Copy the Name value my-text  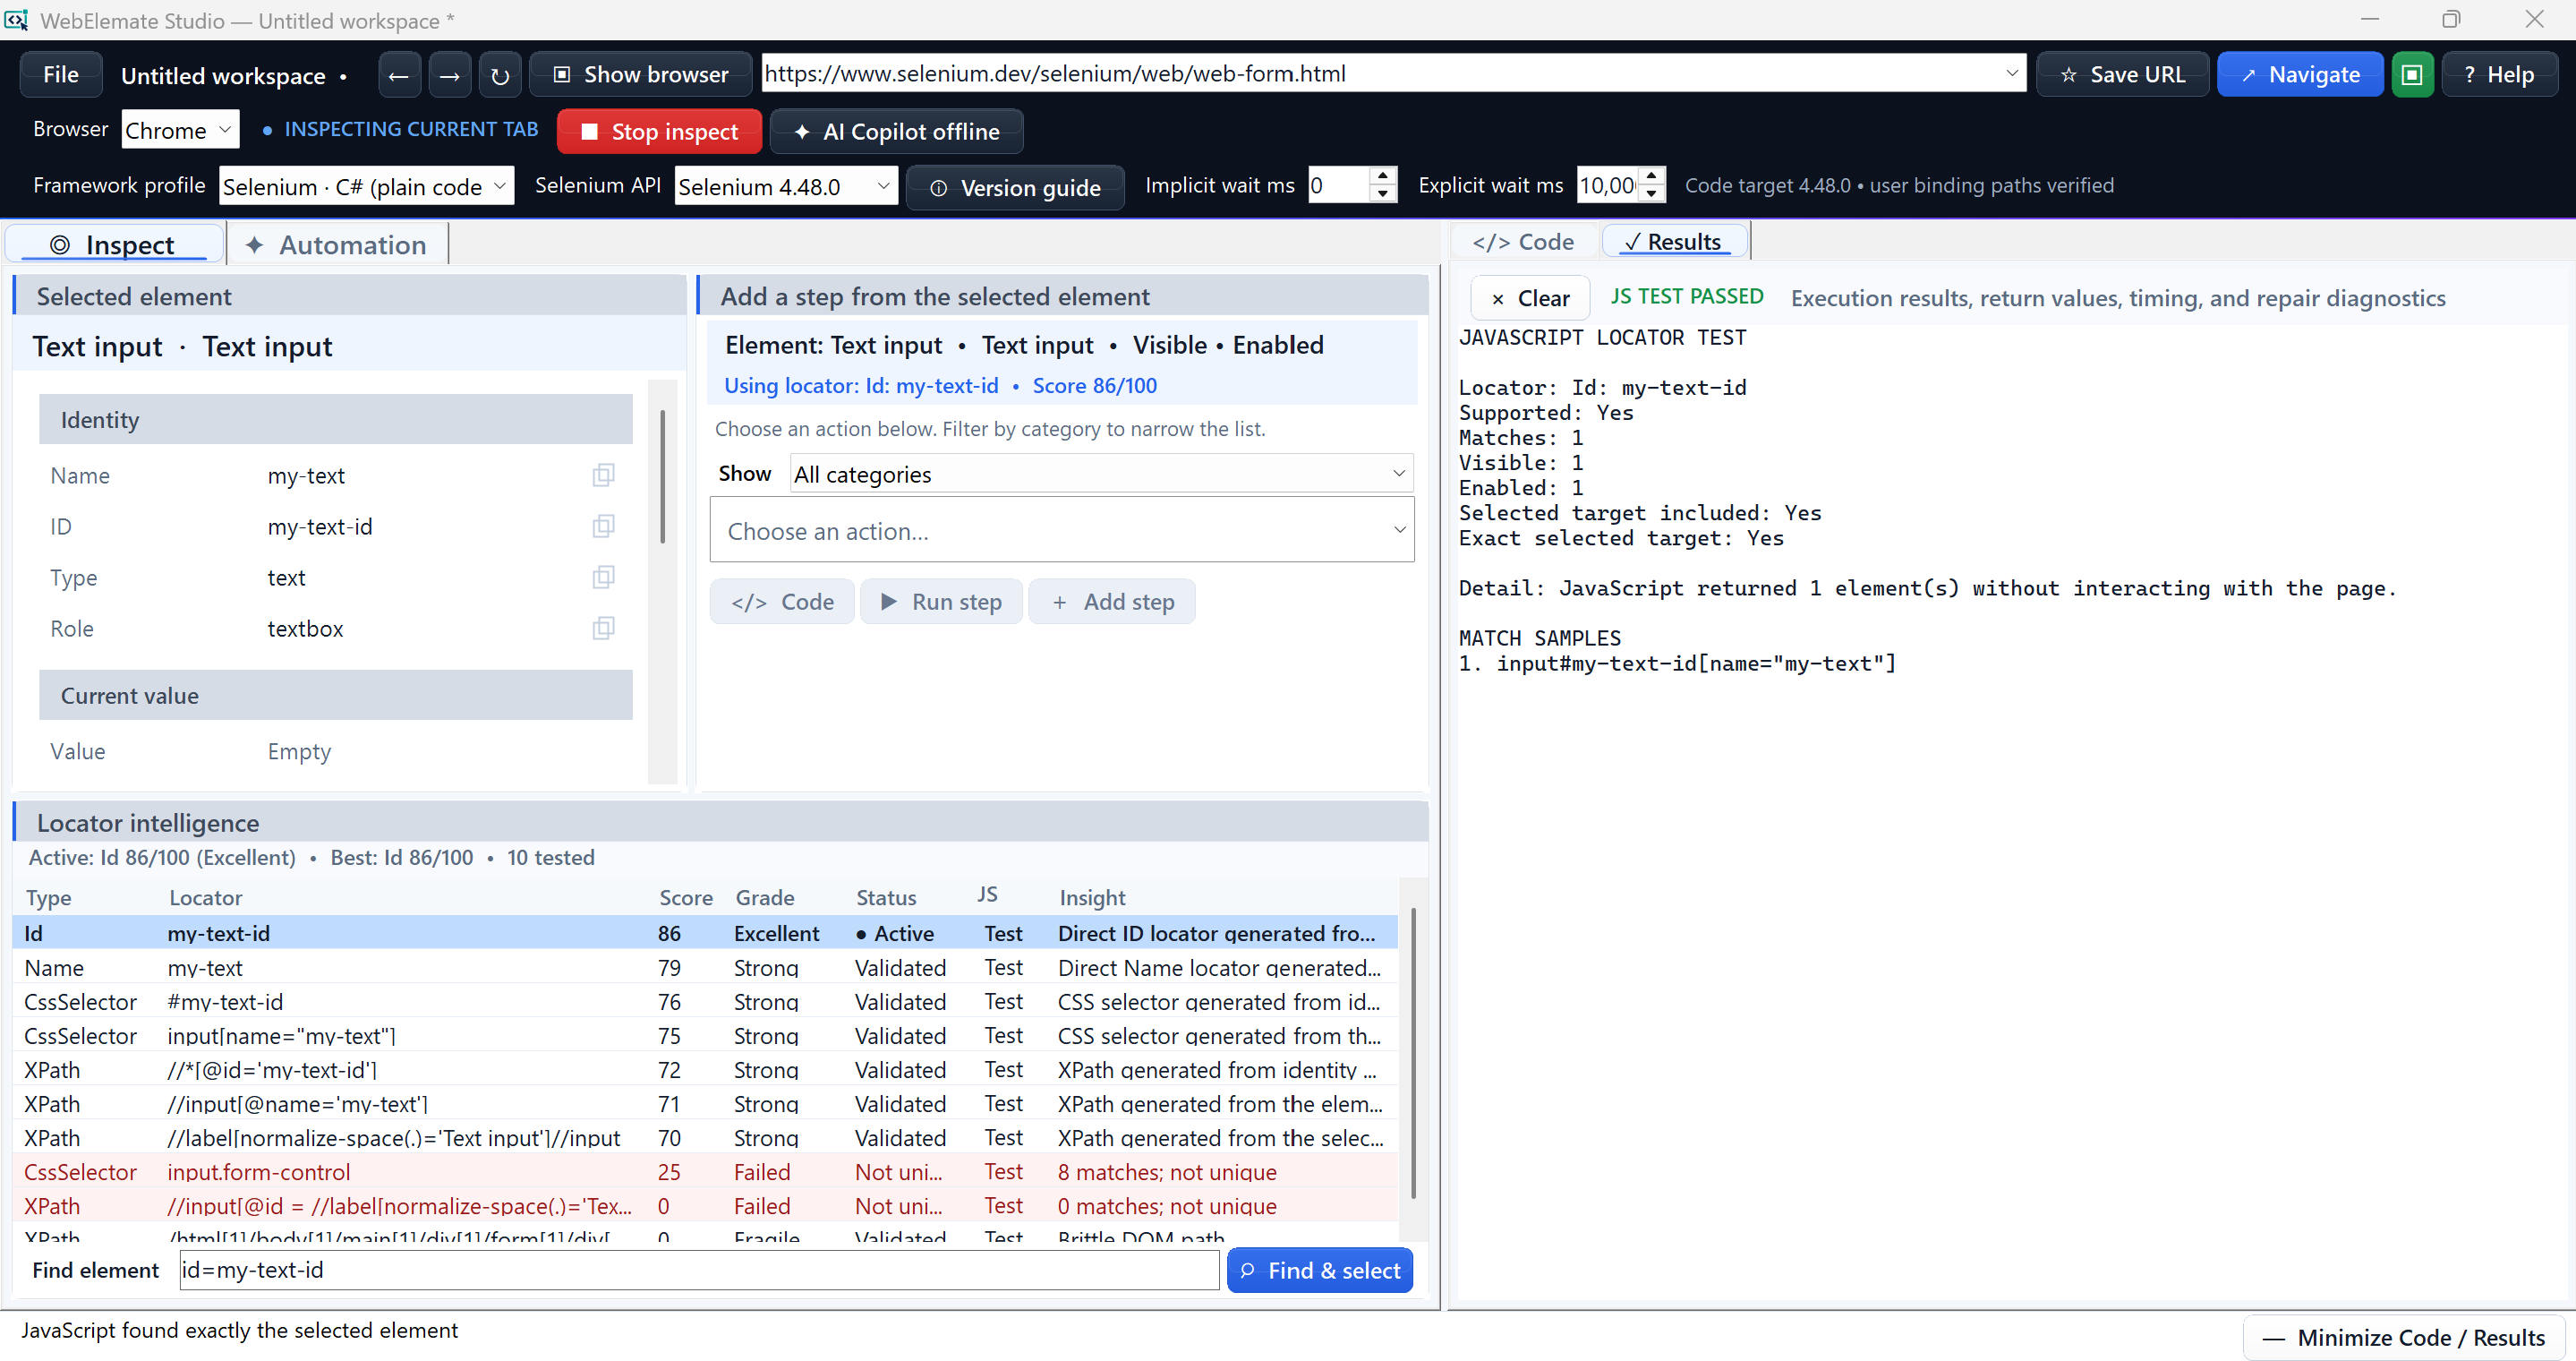click(603, 475)
